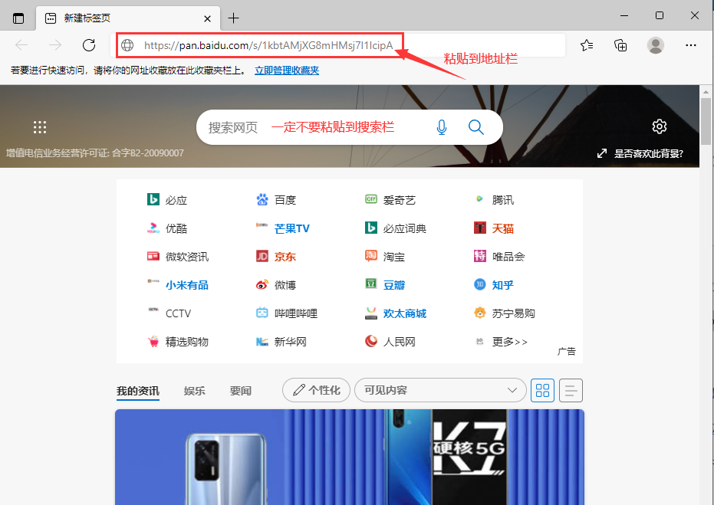The width and height of the screenshot is (714, 505).
Task: Open the 腾讯 quick link
Action: point(494,200)
